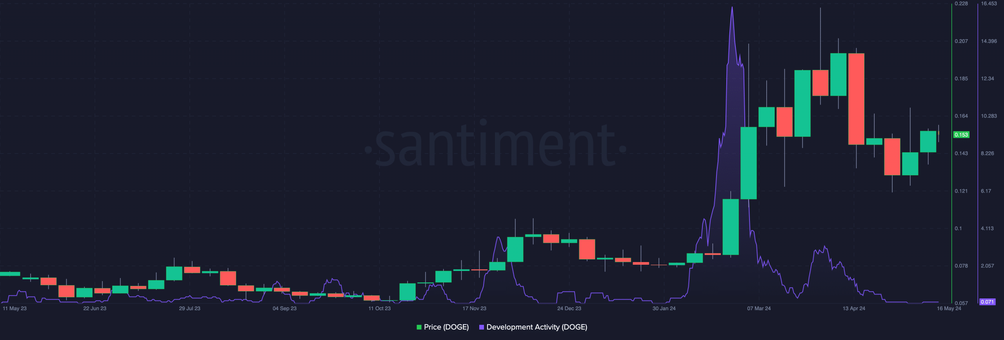
Task: Click the 0.121 price axis value
Action: (x=961, y=191)
